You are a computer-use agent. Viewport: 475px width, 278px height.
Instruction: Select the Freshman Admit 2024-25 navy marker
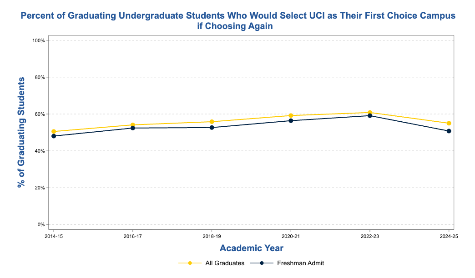(x=449, y=131)
